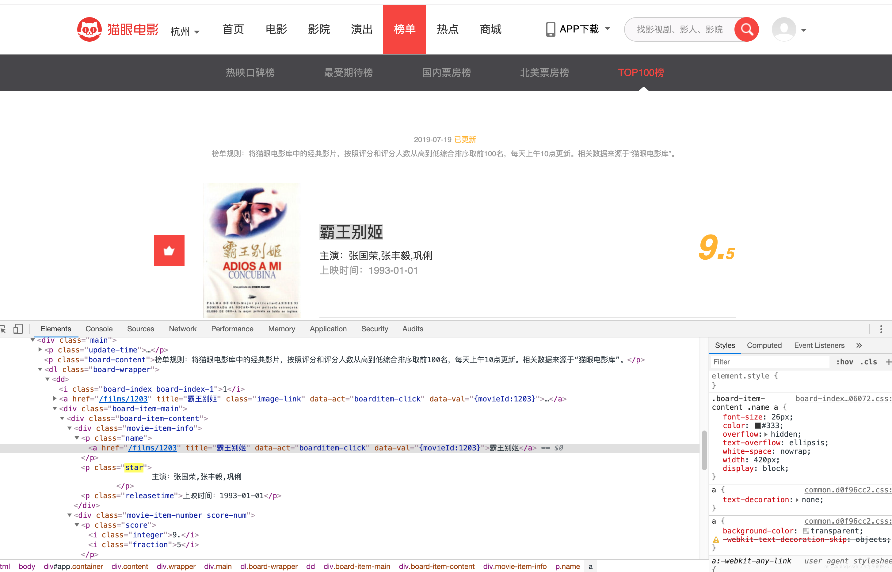The height and width of the screenshot is (572, 892).
Task: Select the 榜单 navigation tab
Action: 405,29
